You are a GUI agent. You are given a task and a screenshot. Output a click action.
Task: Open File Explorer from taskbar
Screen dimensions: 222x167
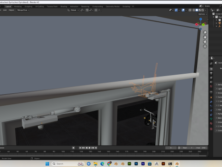click(95, 164)
